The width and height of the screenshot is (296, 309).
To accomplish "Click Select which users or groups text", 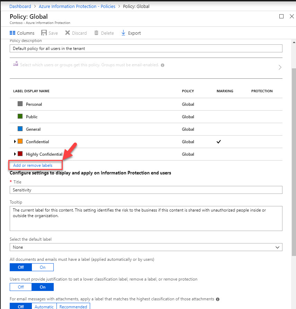I will pos(89,65).
